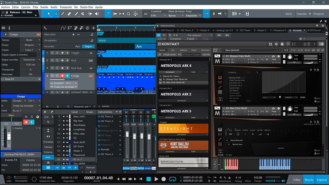Click Explorar button at bottom right

click(322, 180)
